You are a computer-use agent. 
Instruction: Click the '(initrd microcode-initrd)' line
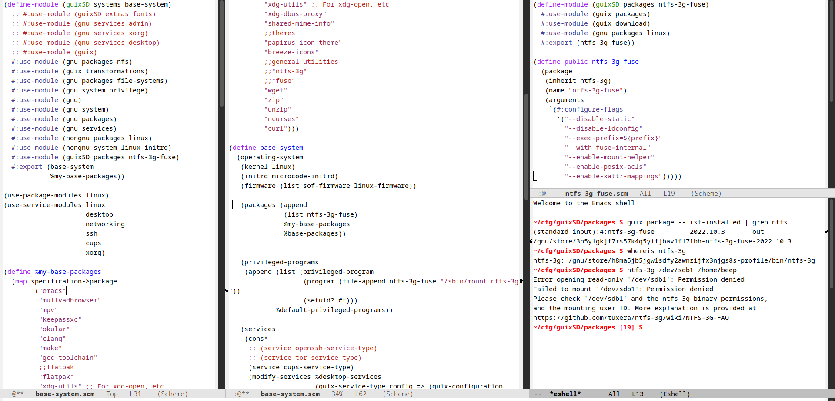(290, 176)
